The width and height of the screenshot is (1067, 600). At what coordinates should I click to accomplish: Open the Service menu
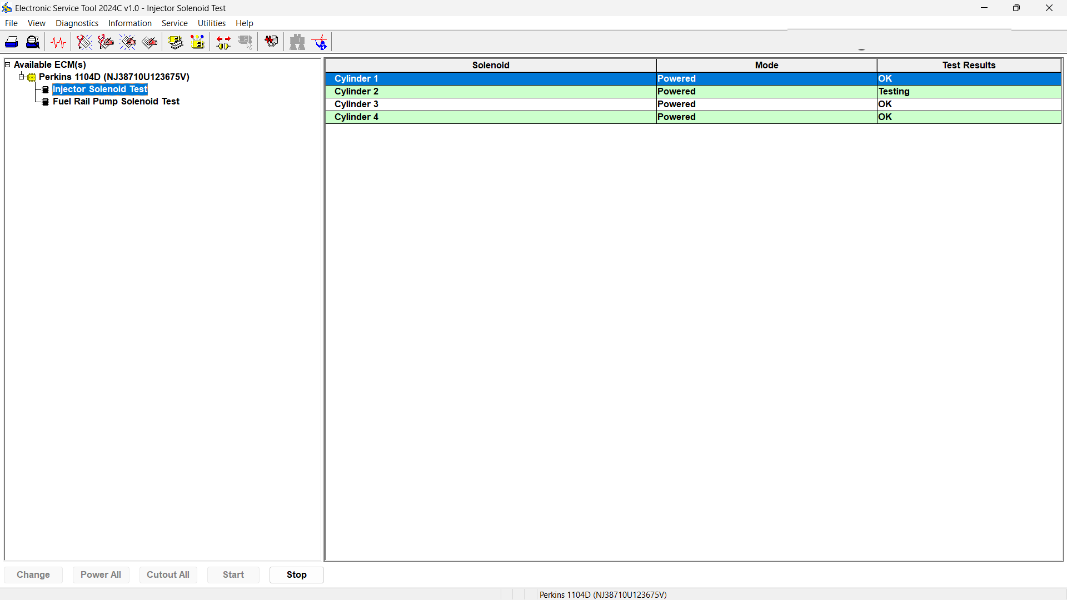[x=174, y=23]
